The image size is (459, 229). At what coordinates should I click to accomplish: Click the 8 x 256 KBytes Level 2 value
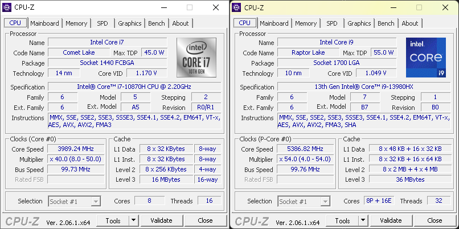coord(166,169)
